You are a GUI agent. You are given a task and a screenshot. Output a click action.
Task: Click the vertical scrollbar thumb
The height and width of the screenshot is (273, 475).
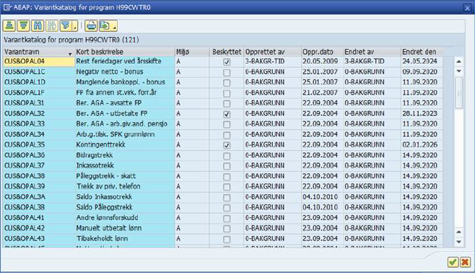coord(459,93)
